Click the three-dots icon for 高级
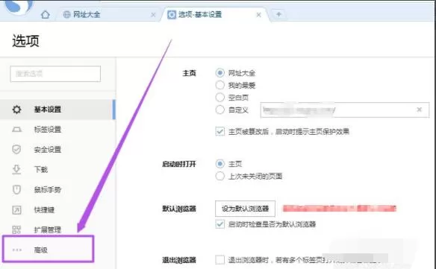 pos(17,250)
